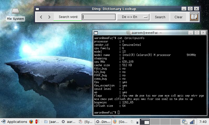The width and height of the screenshot is (209, 125).
Task: Maximize the Ding dictionary window
Action: [x=190, y=9]
